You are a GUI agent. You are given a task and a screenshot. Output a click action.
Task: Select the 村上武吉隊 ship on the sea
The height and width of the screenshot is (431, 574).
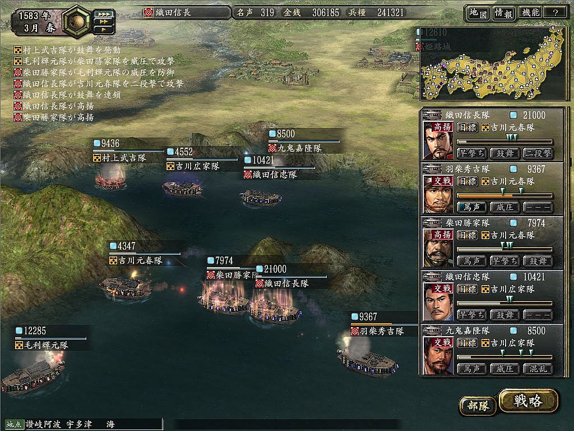(110, 180)
